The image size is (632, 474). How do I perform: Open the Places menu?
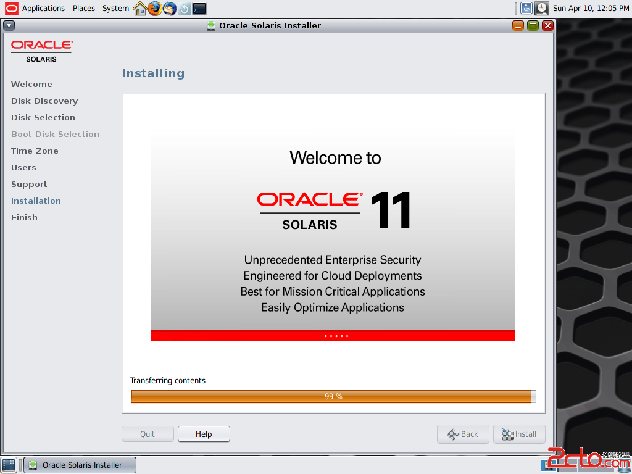(x=84, y=8)
